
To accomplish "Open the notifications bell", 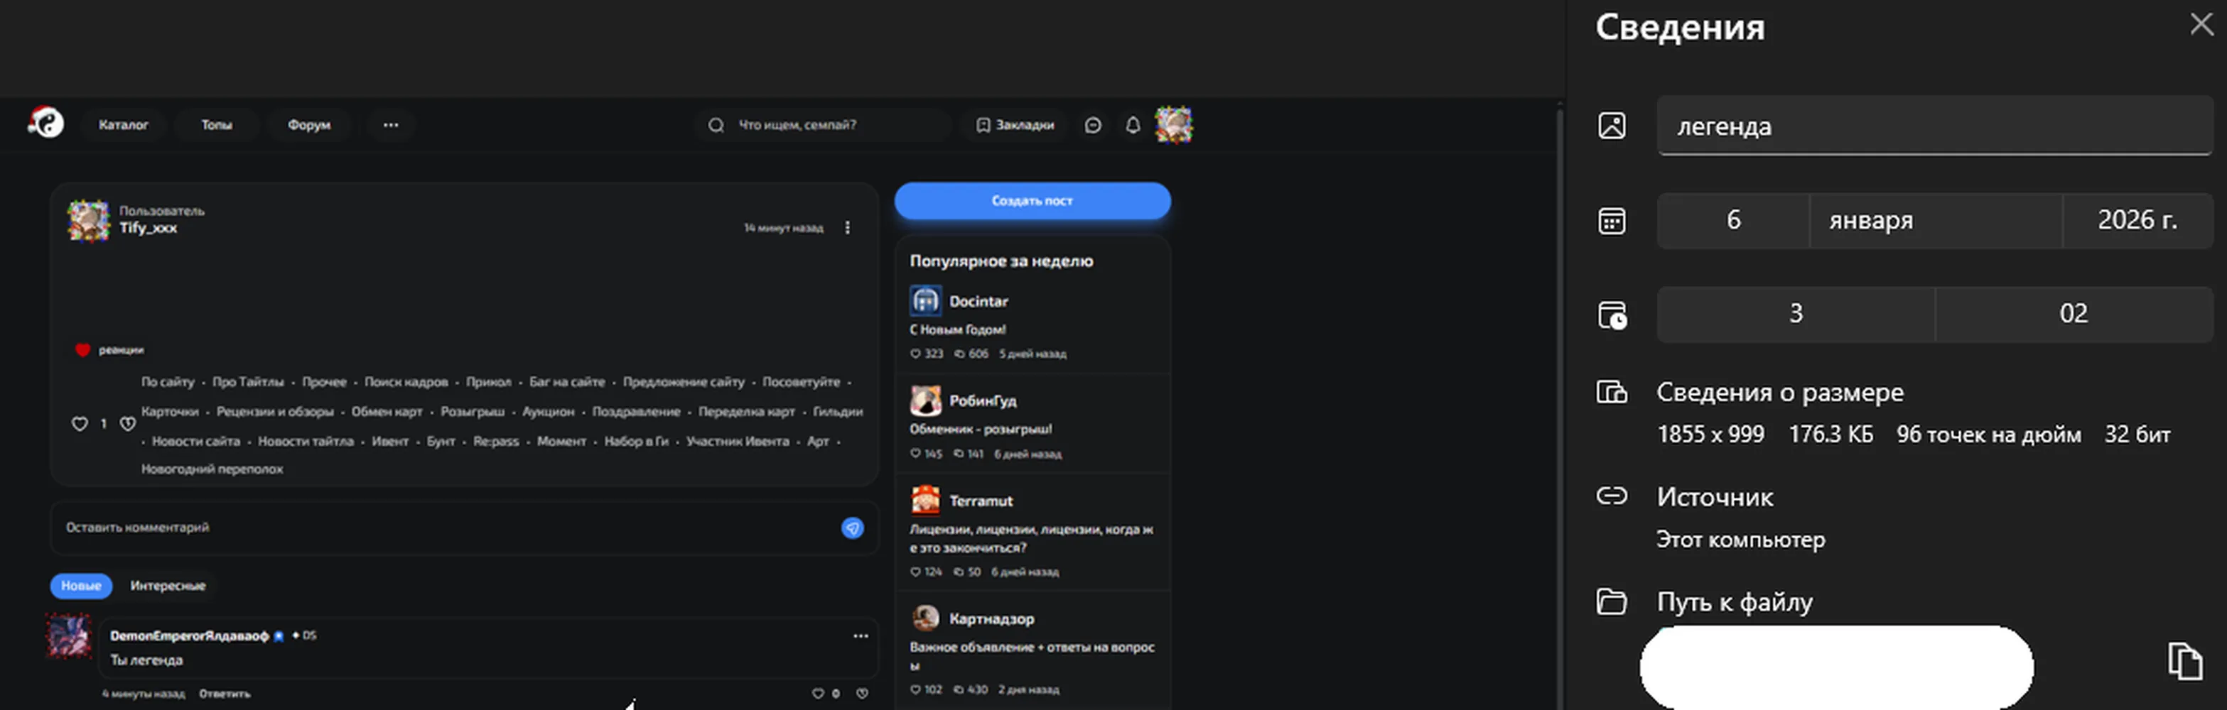I will coord(1133,125).
